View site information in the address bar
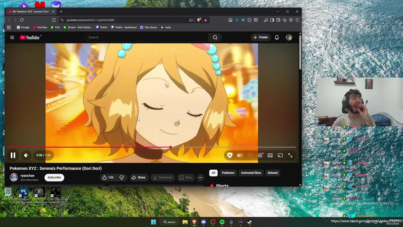Viewport: 403px width, 227px height. (x=62, y=20)
